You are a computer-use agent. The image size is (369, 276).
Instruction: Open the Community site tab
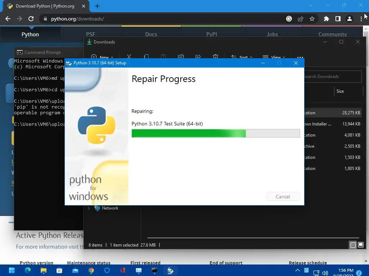pyautogui.click(x=333, y=34)
